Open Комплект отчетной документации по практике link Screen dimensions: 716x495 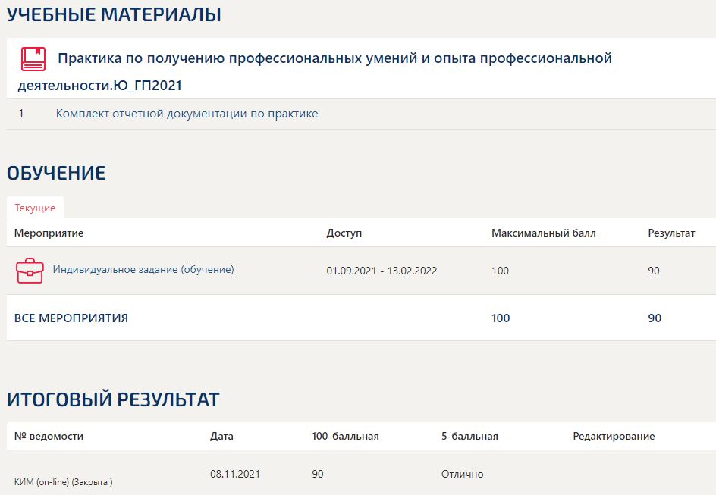click(x=187, y=114)
